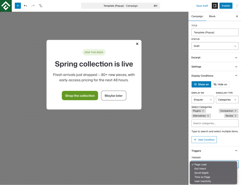Switch to the Block tab

[212, 16]
